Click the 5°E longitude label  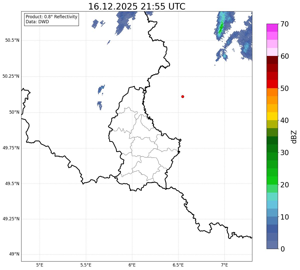pos(40,265)
